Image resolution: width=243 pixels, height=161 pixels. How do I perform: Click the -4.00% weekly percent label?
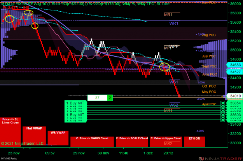[x=200, y=131]
